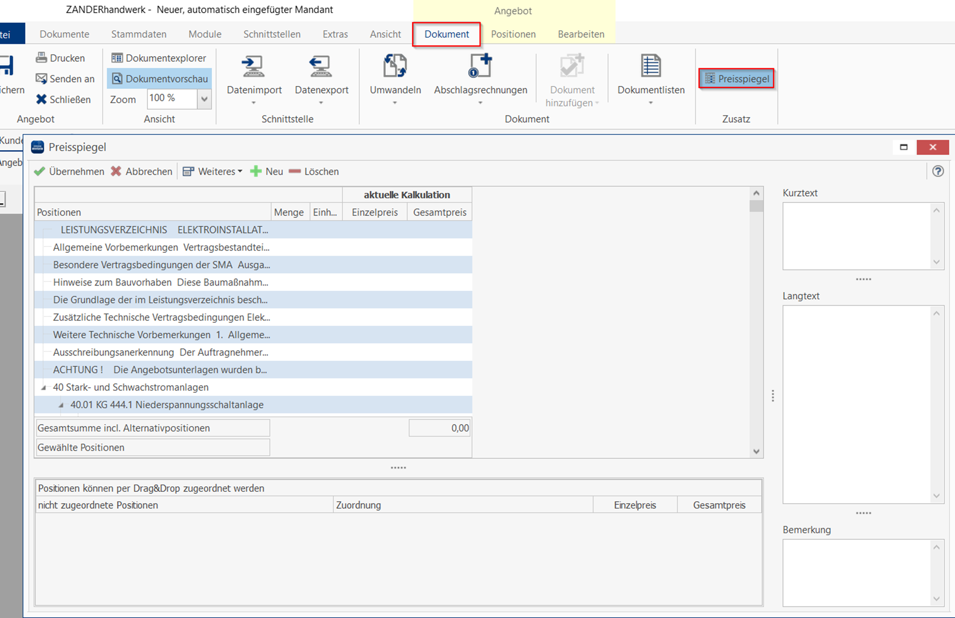Image resolution: width=955 pixels, height=618 pixels.
Task: Click the Drucken printer icon
Action: (x=41, y=58)
